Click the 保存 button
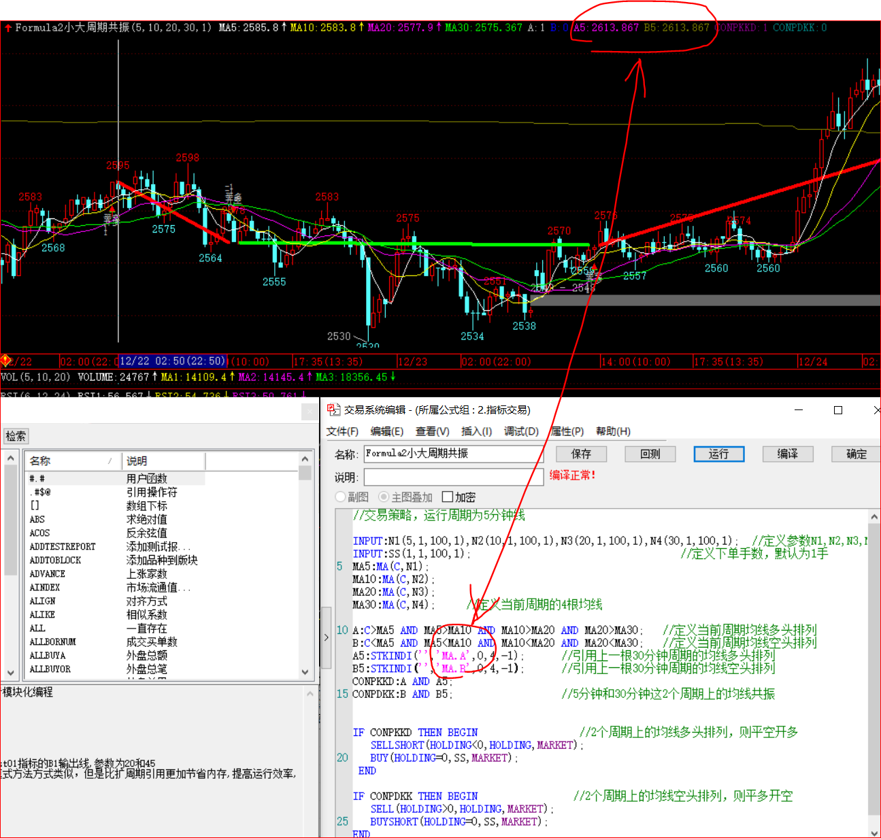This screenshot has height=838, width=881. click(581, 454)
